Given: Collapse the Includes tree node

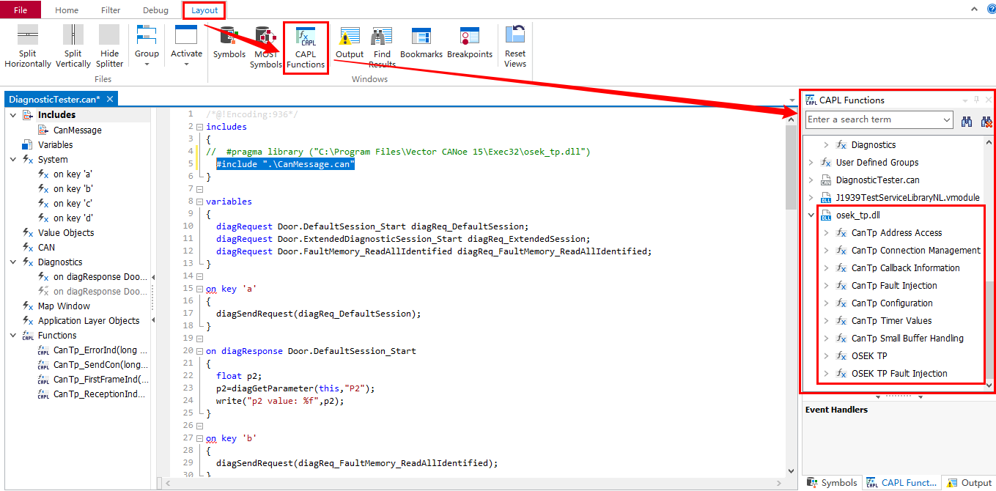Looking at the screenshot, I should point(13,115).
